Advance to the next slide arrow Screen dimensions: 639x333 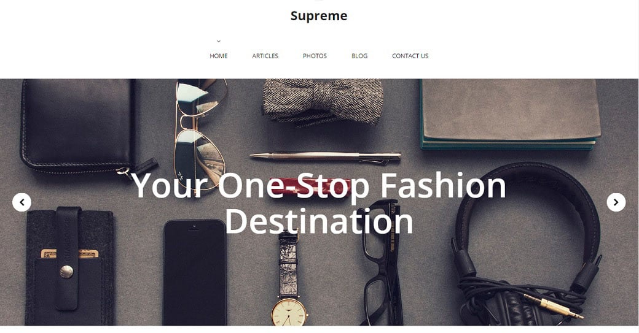click(616, 202)
